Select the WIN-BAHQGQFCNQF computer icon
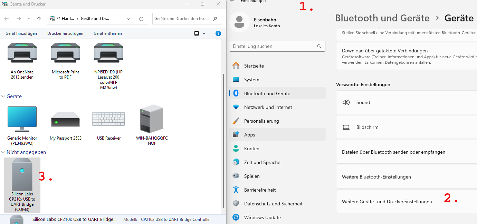The width and height of the screenshot is (477, 224). coord(152,119)
